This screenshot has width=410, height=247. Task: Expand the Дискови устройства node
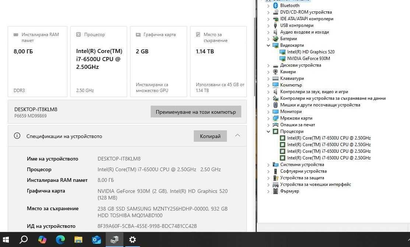click(268, 66)
